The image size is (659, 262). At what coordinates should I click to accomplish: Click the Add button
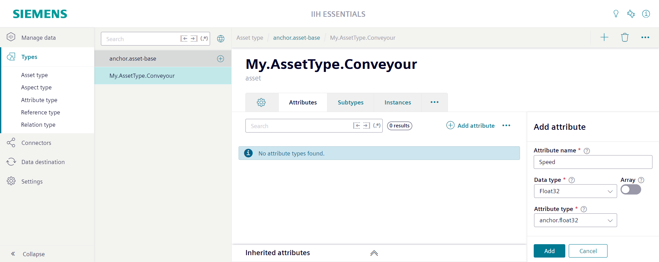click(x=549, y=251)
